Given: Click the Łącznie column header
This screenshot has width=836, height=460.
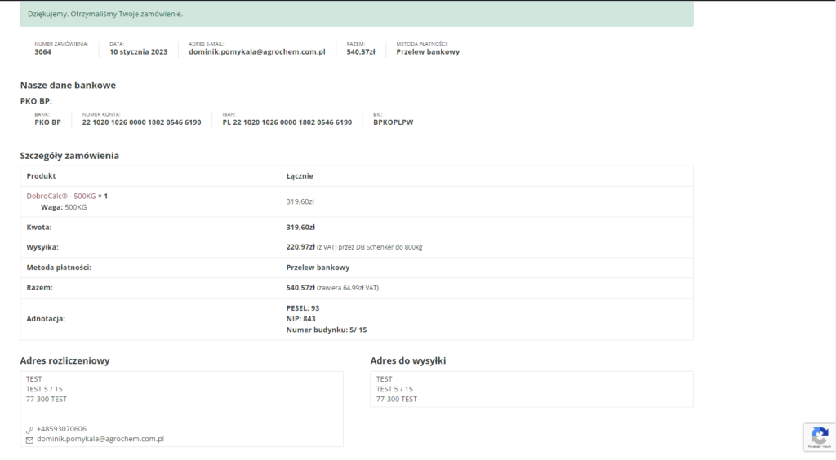Looking at the screenshot, I should tap(300, 175).
